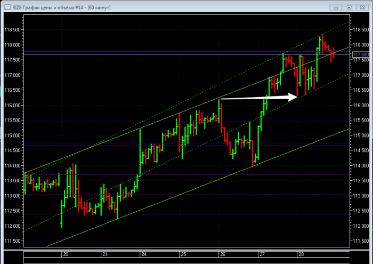Click 117 000 on the left price axis

(x=13, y=75)
